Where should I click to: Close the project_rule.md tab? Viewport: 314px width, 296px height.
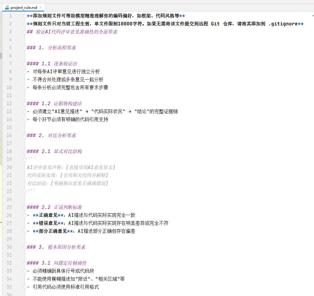40,7
